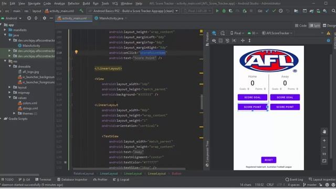
Task: Click the Git commit checkmark icon
Action: pyautogui.click(x=274, y=10)
